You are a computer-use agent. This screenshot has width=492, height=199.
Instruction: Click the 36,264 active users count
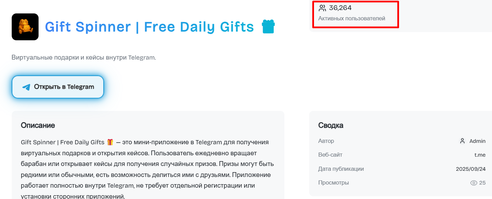pos(340,8)
